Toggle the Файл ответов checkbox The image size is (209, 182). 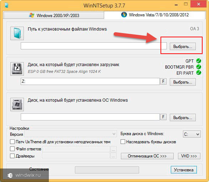click(x=12, y=149)
